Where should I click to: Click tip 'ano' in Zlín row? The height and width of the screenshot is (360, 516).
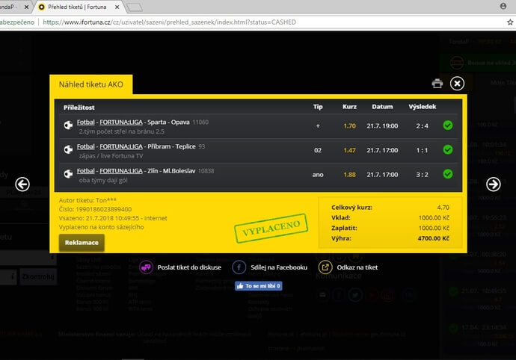318,175
